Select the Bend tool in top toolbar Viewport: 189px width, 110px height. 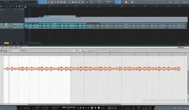point(61,2)
